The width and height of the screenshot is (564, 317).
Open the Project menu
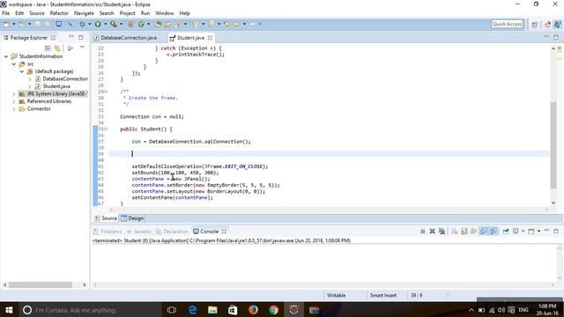[x=127, y=13]
